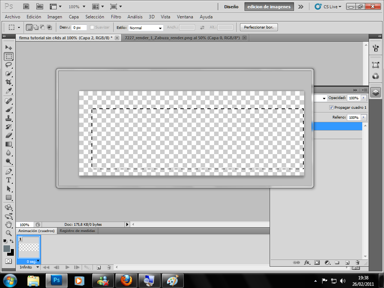Screen dimensions: 384x288
Task: Delete layer with Layers panel trash icon
Action: click(x=357, y=262)
